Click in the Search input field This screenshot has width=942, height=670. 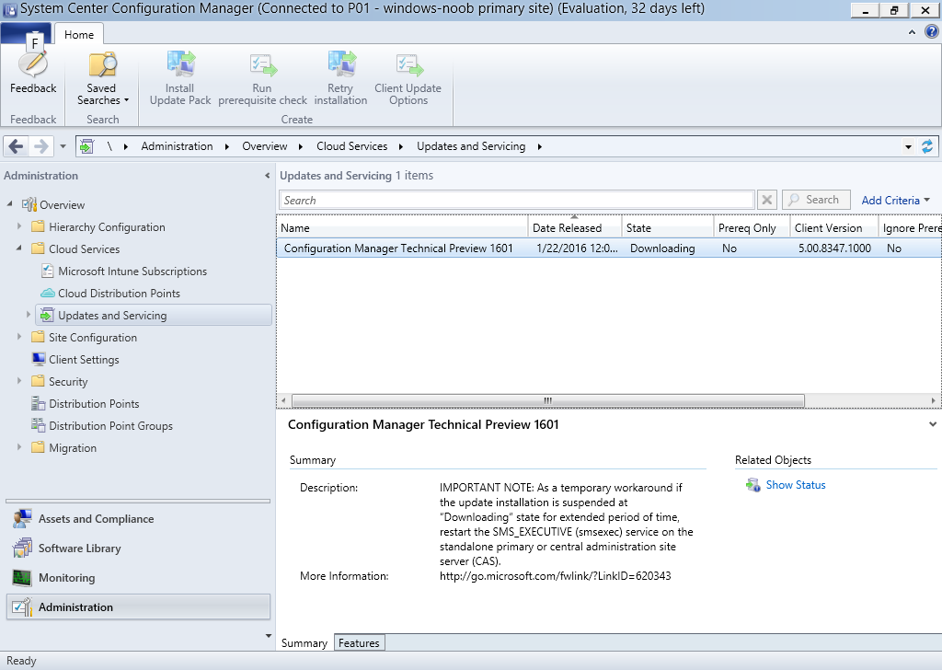pyautogui.click(x=517, y=200)
